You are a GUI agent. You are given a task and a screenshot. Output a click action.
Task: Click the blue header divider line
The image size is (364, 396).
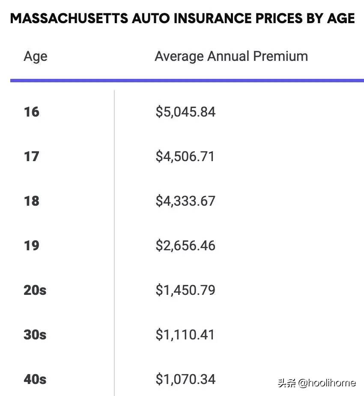(187, 80)
